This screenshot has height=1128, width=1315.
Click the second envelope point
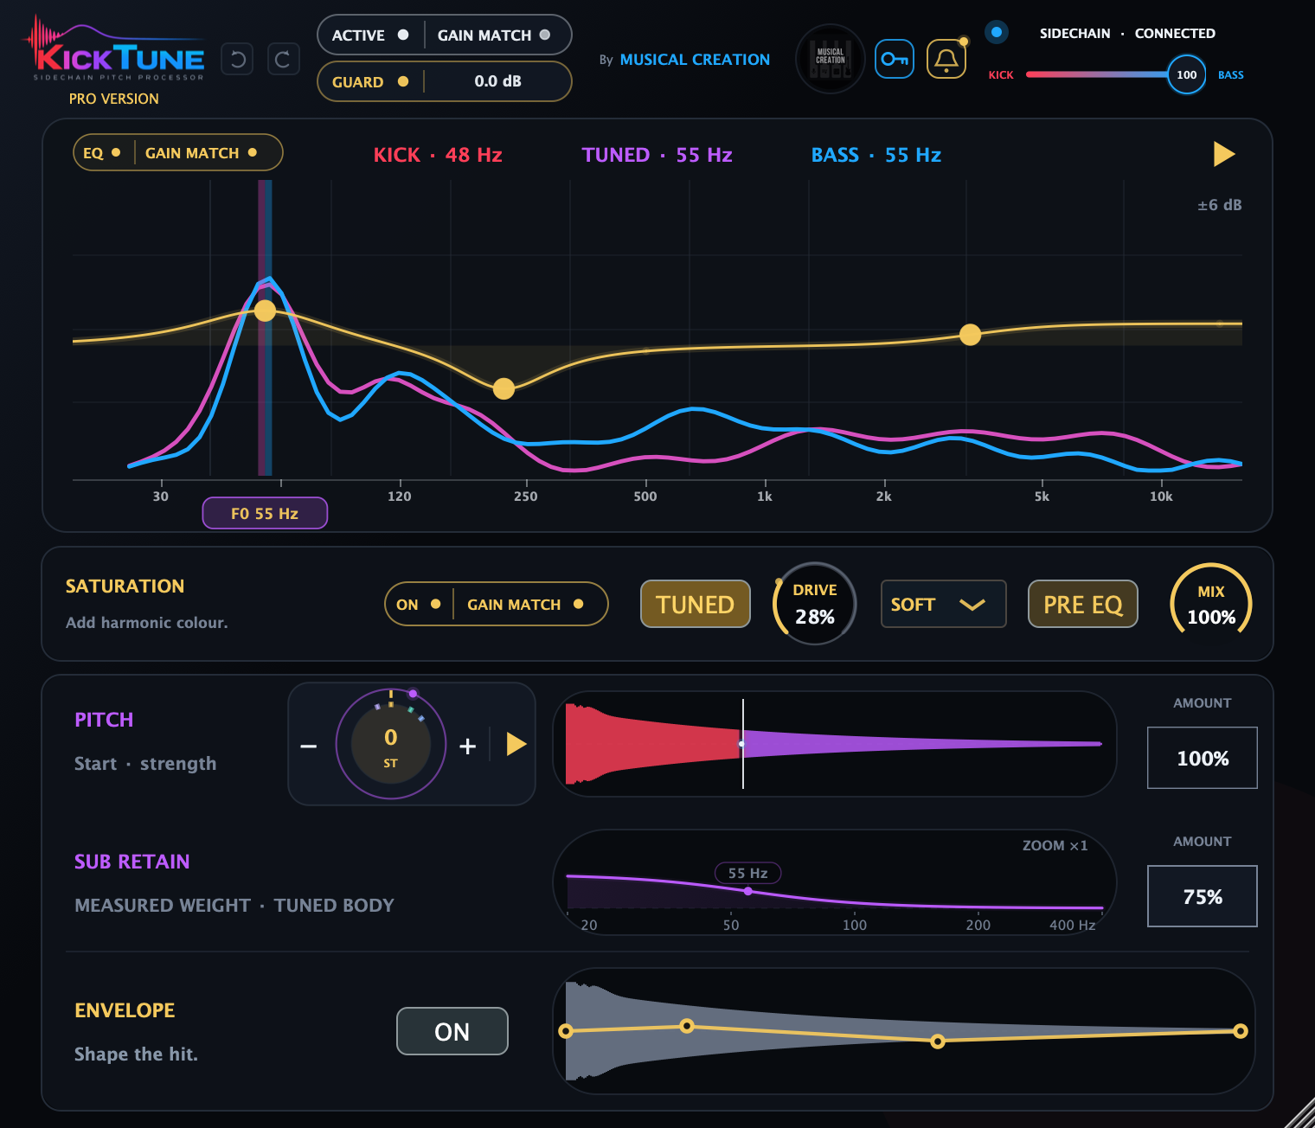[x=686, y=1026]
